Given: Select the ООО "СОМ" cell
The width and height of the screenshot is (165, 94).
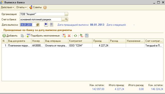Looking at the screenshot, I should coord(80,46).
